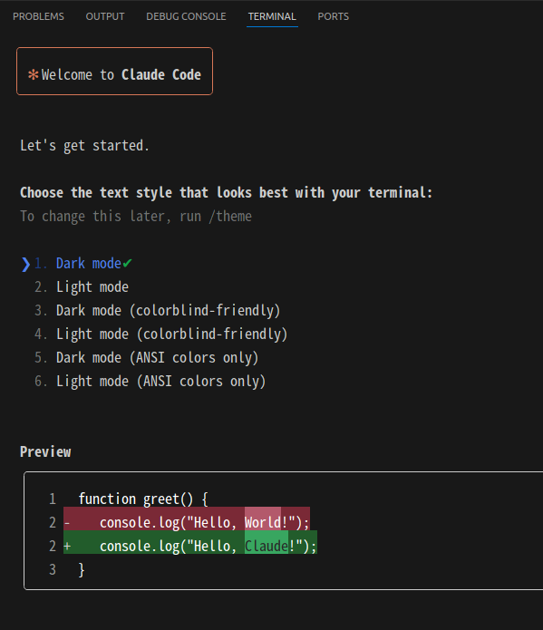
Task: Pick Light mode (ANSI colors only)
Action: click(150, 382)
